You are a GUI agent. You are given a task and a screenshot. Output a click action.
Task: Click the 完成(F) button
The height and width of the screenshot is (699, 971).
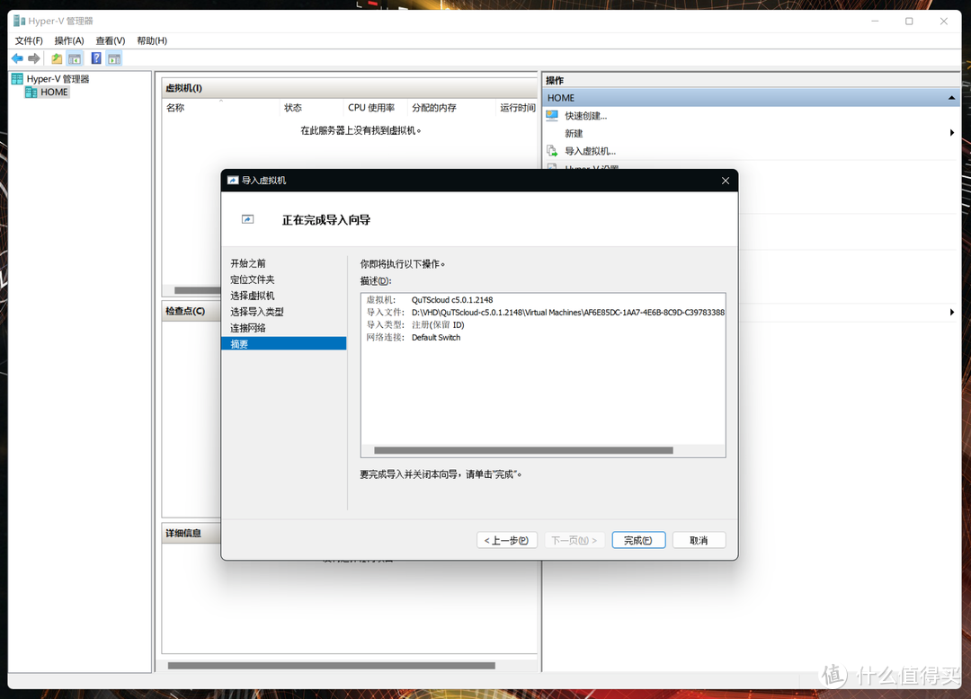(638, 540)
